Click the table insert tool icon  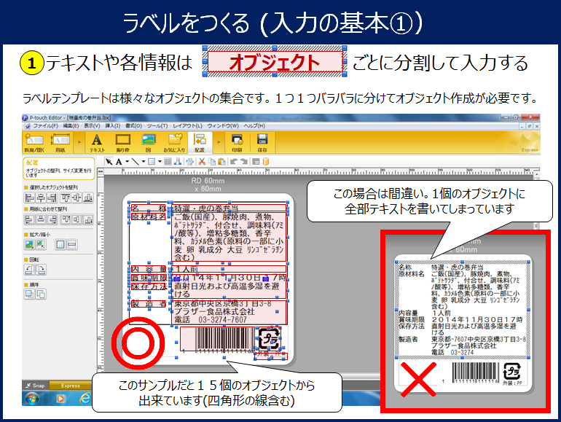coord(168,162)
